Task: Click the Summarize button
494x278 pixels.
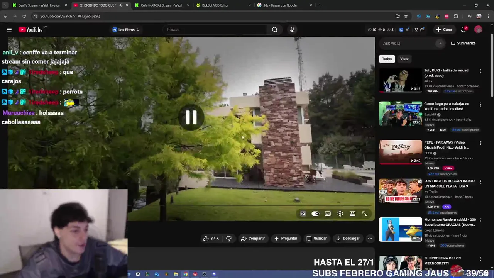Action: click(x=463, y=43)
